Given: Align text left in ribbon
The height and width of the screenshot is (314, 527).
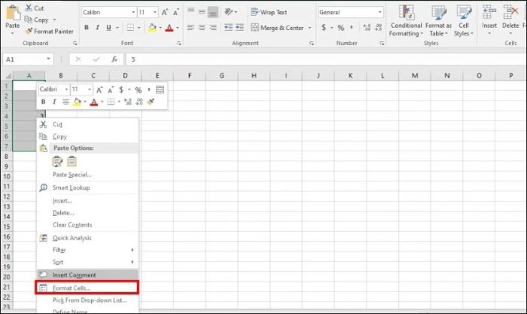Looking at the screenshot, I should 190,28.
